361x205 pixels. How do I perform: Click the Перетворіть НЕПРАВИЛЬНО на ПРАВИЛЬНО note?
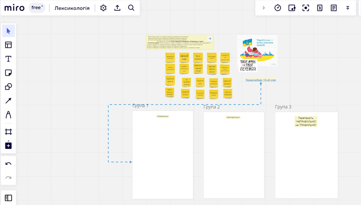coord(306,121)
